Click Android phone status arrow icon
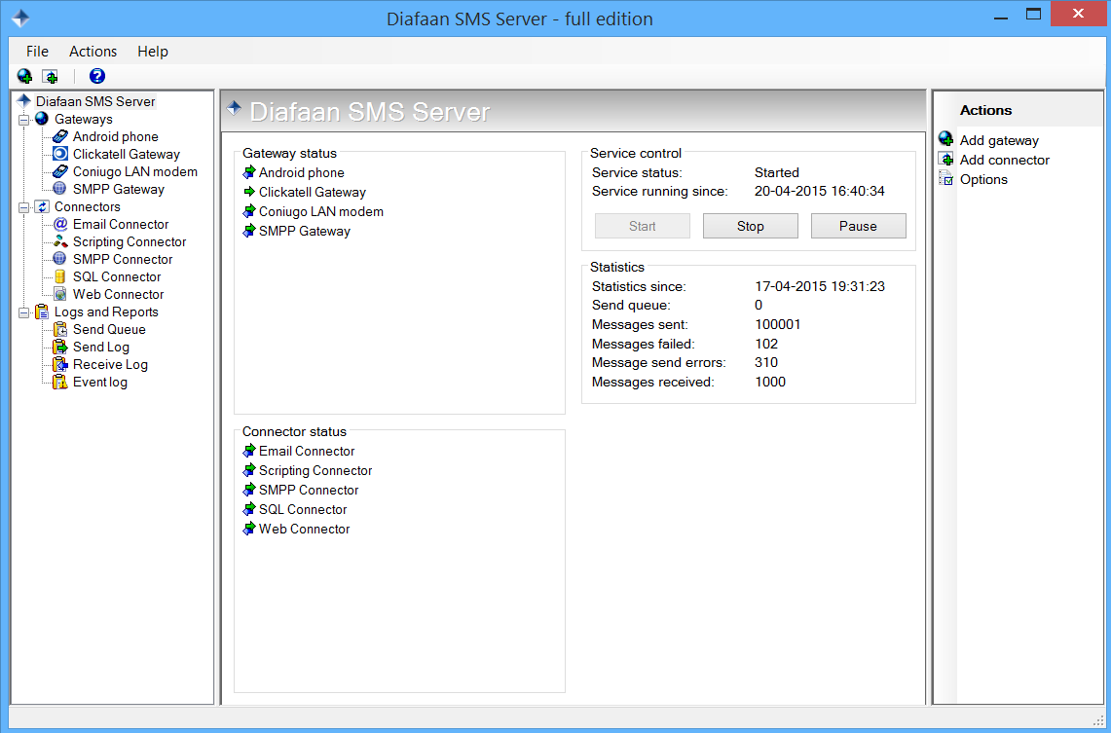The width and height of the screenshot is (1111, 733). pyautogui.click(x=248, y=172)
